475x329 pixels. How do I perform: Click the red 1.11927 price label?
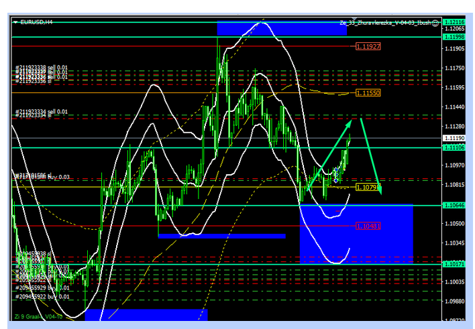368,46
